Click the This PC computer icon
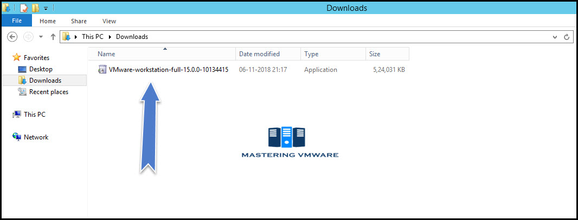 [17, 114]
